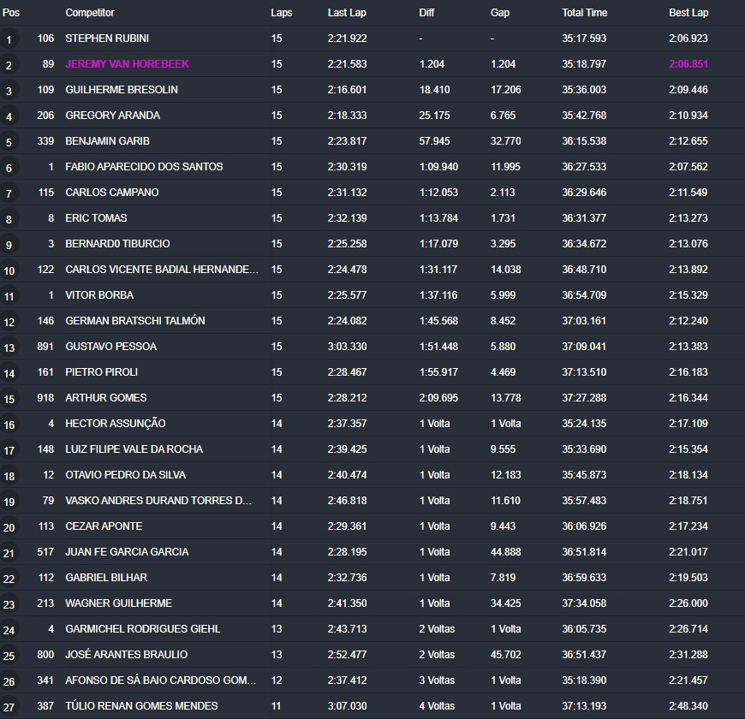Screen dimensions: 745x719
Task: Select competitor JOSÉ ARANTES BRAULIO
Action: click(x=127, y=654)
